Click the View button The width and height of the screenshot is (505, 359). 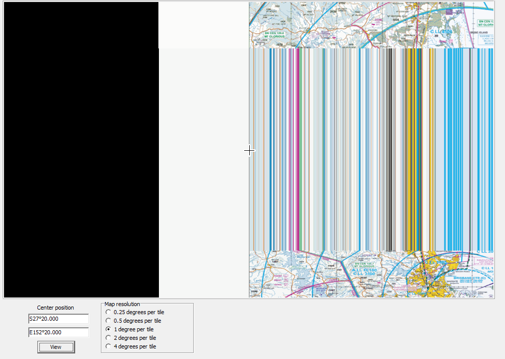56,347
